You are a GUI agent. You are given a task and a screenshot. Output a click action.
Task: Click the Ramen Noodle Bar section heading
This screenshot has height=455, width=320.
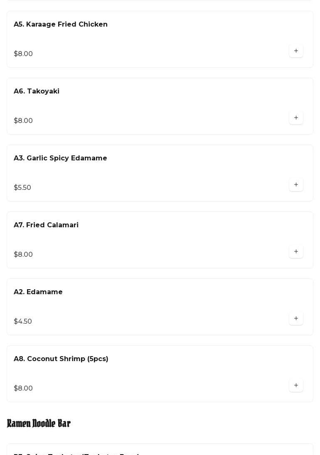click(x=39, y=423)
